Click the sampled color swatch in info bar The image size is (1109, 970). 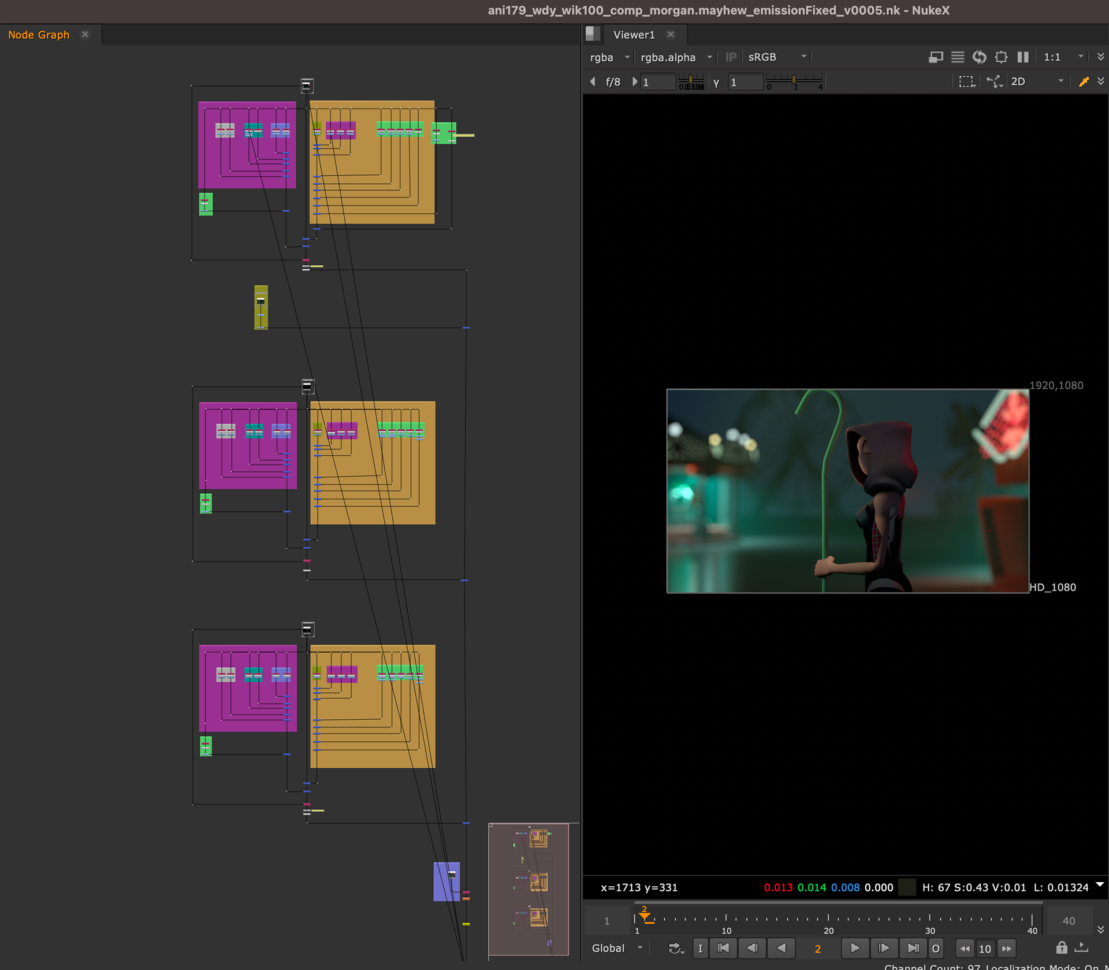pos(907,887)
